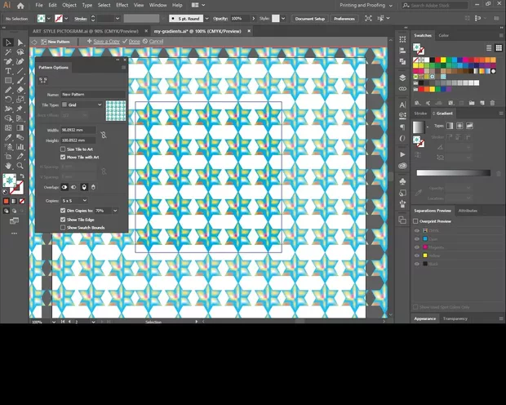506x405 pixels.
Task: Open the Copies 5 x 5 dropdown
Action: point(74,201)
